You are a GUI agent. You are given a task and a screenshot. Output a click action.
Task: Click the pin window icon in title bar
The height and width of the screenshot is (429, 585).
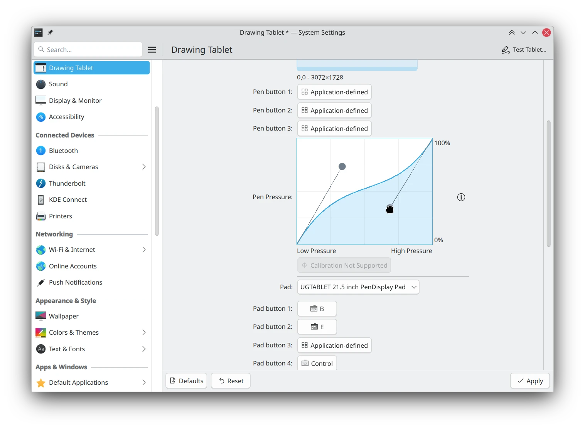point(50,32)
